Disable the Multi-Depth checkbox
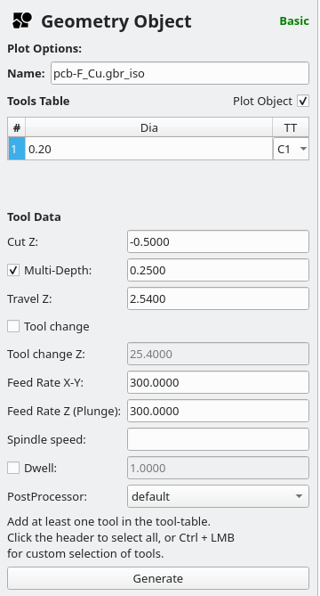 (13, 271)
